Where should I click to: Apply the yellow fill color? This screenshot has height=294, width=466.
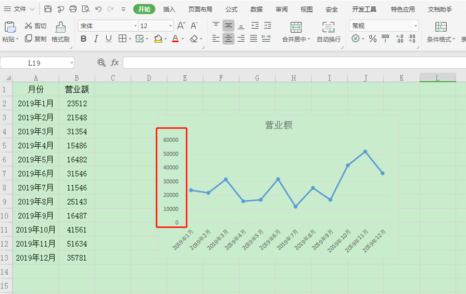pos(158,39)
